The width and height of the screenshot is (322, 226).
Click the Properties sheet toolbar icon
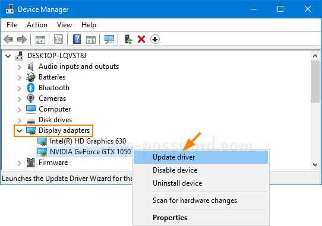[x=59, y=39]
